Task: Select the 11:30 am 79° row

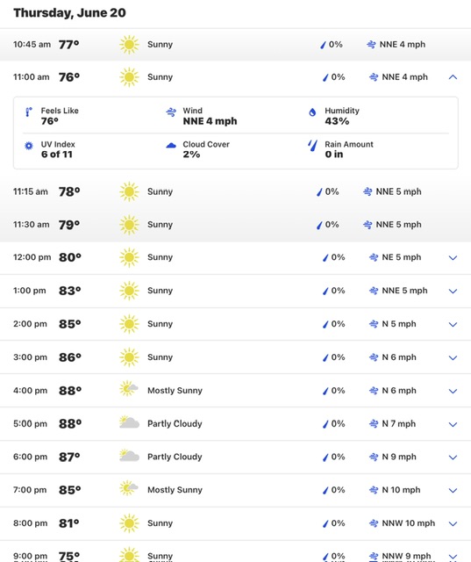Action: coord(235,225)
